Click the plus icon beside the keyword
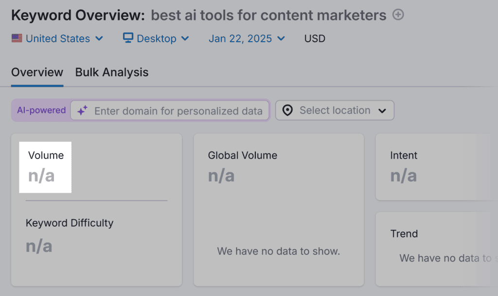This screenshot has width=498, height=296. [398, 15]
